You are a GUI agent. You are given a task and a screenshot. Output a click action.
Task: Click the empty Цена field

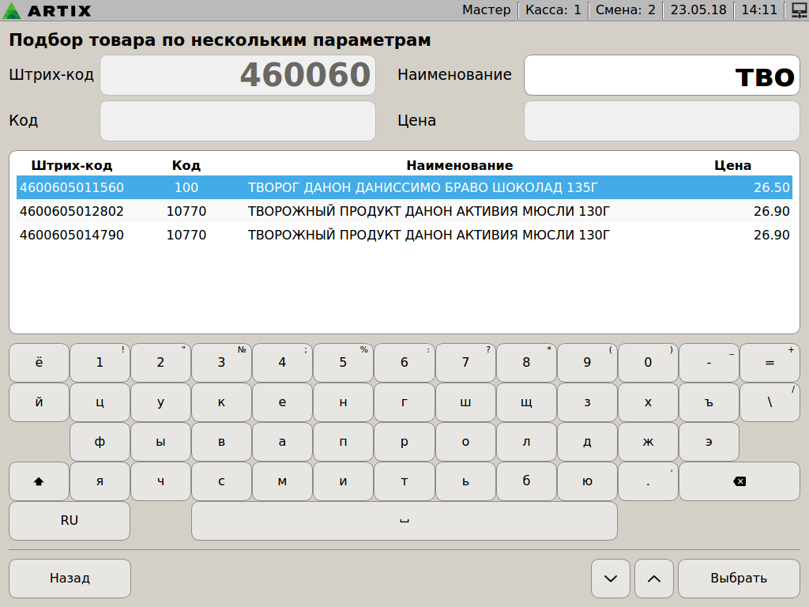[x=662, y=121]
